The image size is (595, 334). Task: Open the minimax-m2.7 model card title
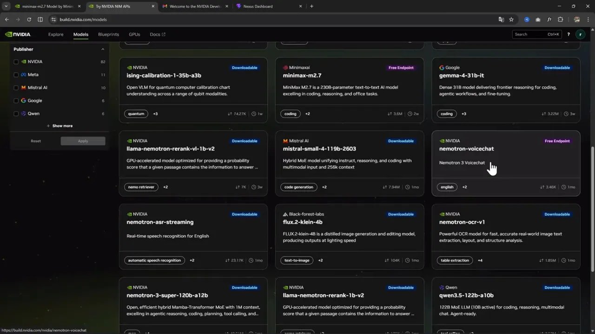pos(302,76)
